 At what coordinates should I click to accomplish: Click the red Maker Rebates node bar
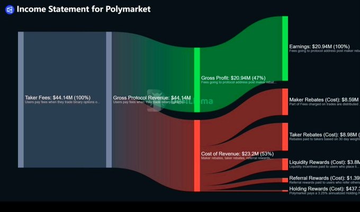[x=285, y=102]
